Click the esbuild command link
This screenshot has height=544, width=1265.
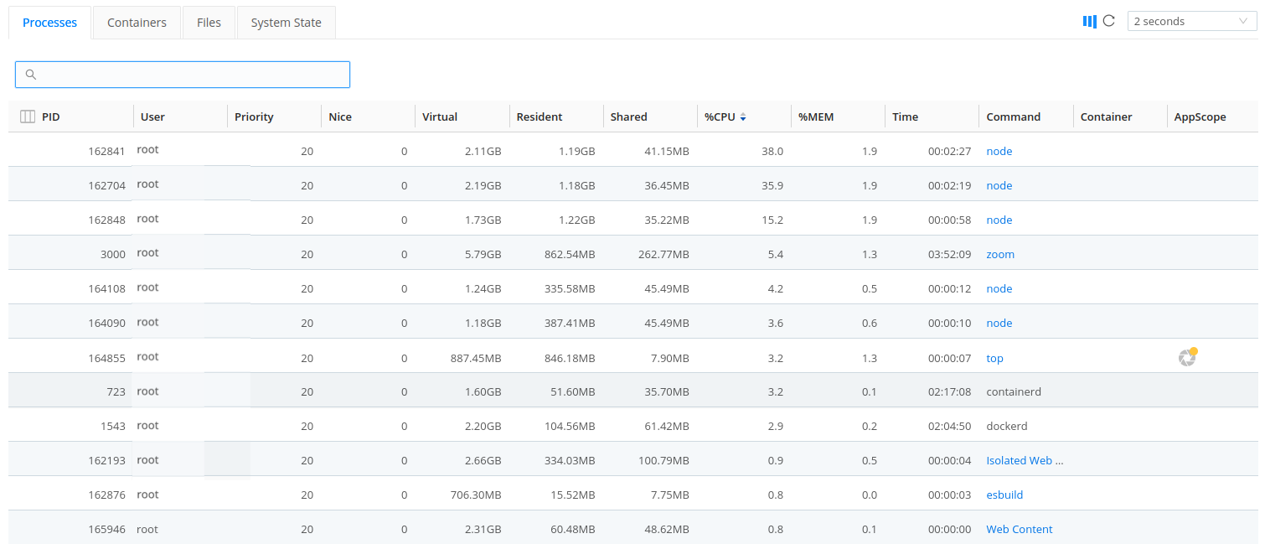click(x=1004, y=495)
